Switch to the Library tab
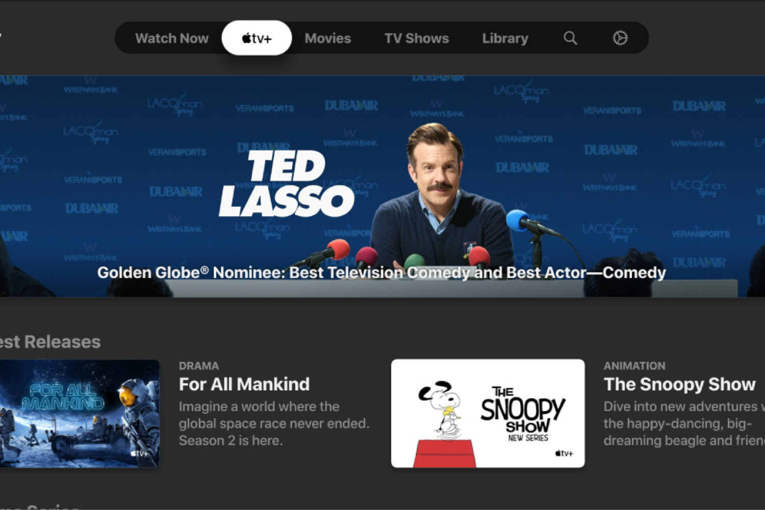The image size is (765, 510). (505, 38)
